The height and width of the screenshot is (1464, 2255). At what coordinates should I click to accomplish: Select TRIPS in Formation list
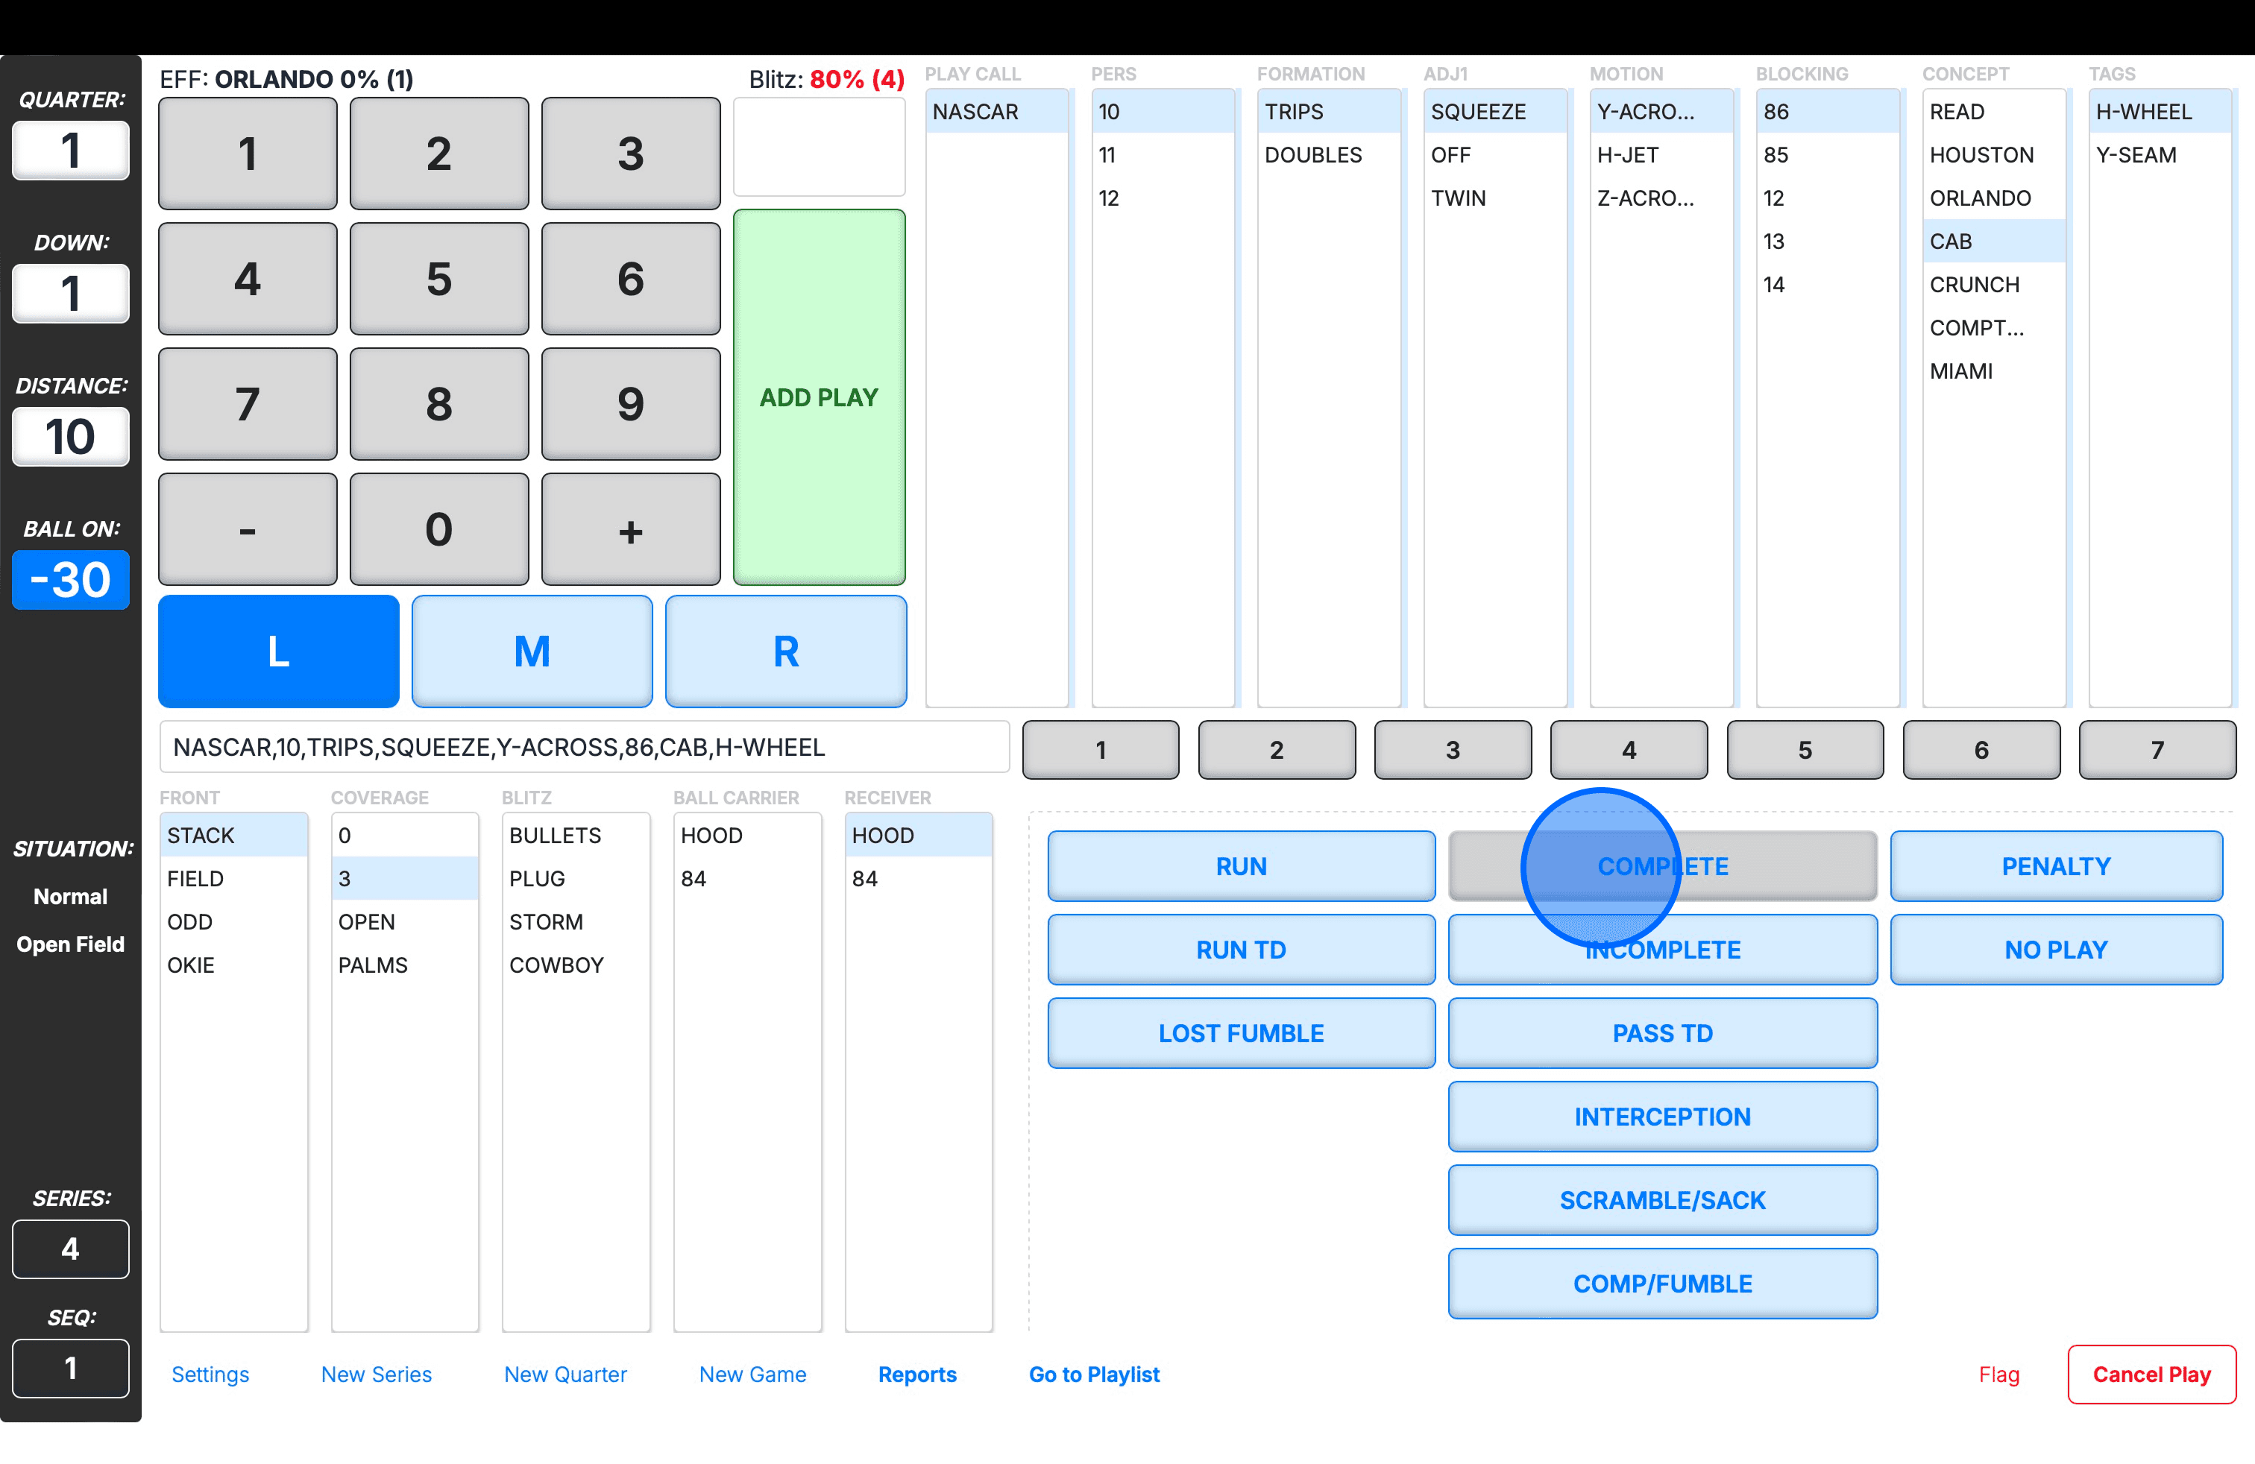coord(1330,112)
